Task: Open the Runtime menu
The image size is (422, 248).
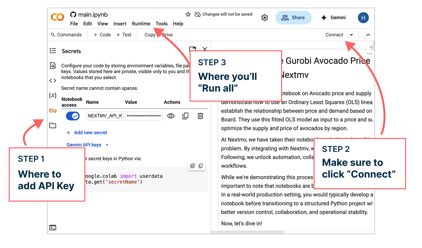Action: coord(141,24)
